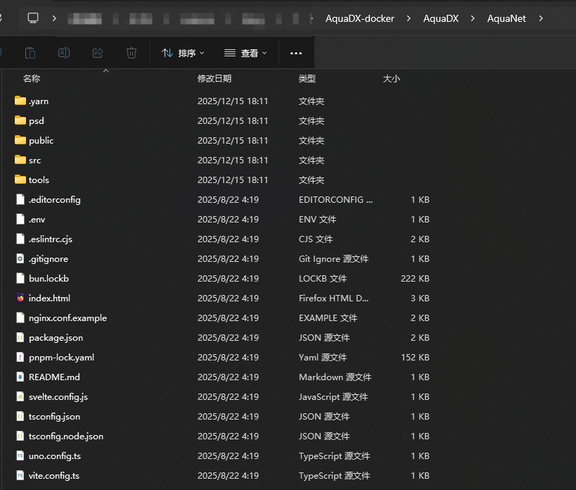
Task: Click the Share toolbar icon
Action: (x=98, y=53)
